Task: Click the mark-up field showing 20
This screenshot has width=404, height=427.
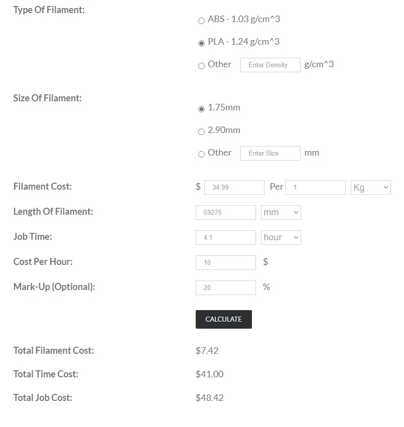Action: (x=225, y=288)
